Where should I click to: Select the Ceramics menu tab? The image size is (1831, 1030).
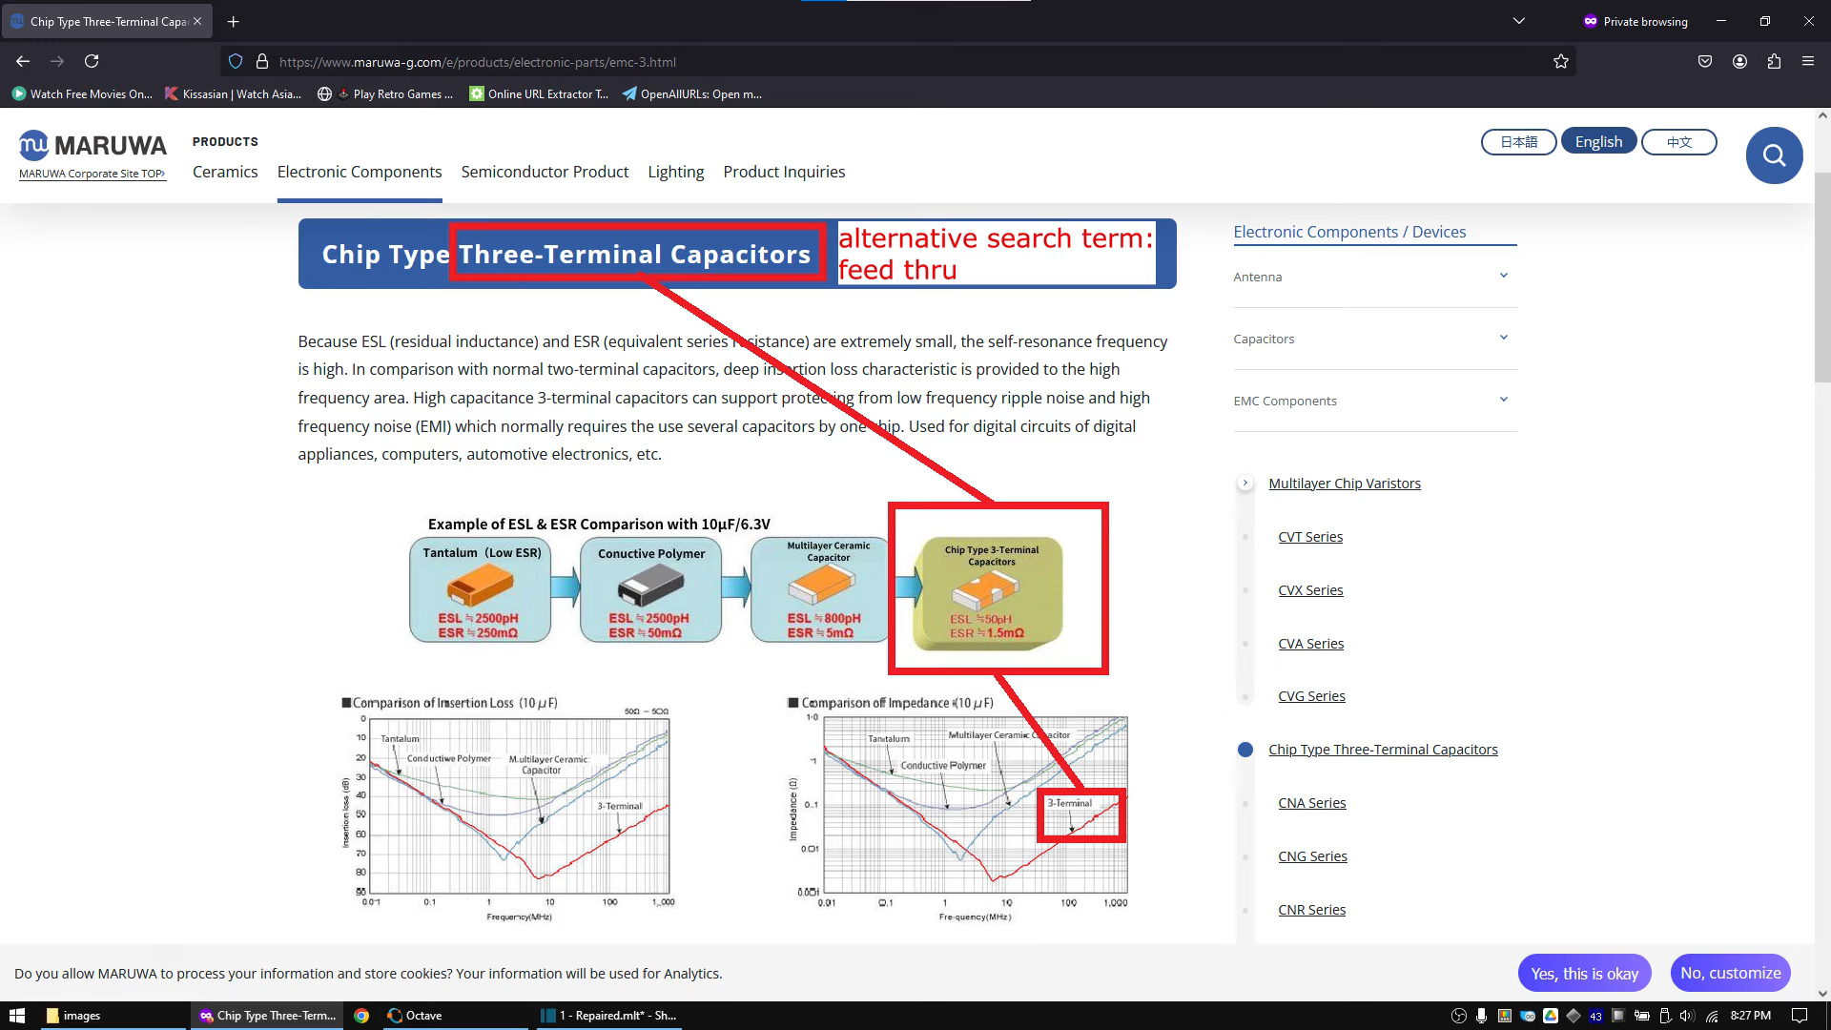point(225,171)
